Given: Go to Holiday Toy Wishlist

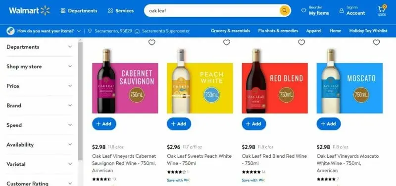Looking at the screenshot, I should pyautogui.click(x=368, y=31).
